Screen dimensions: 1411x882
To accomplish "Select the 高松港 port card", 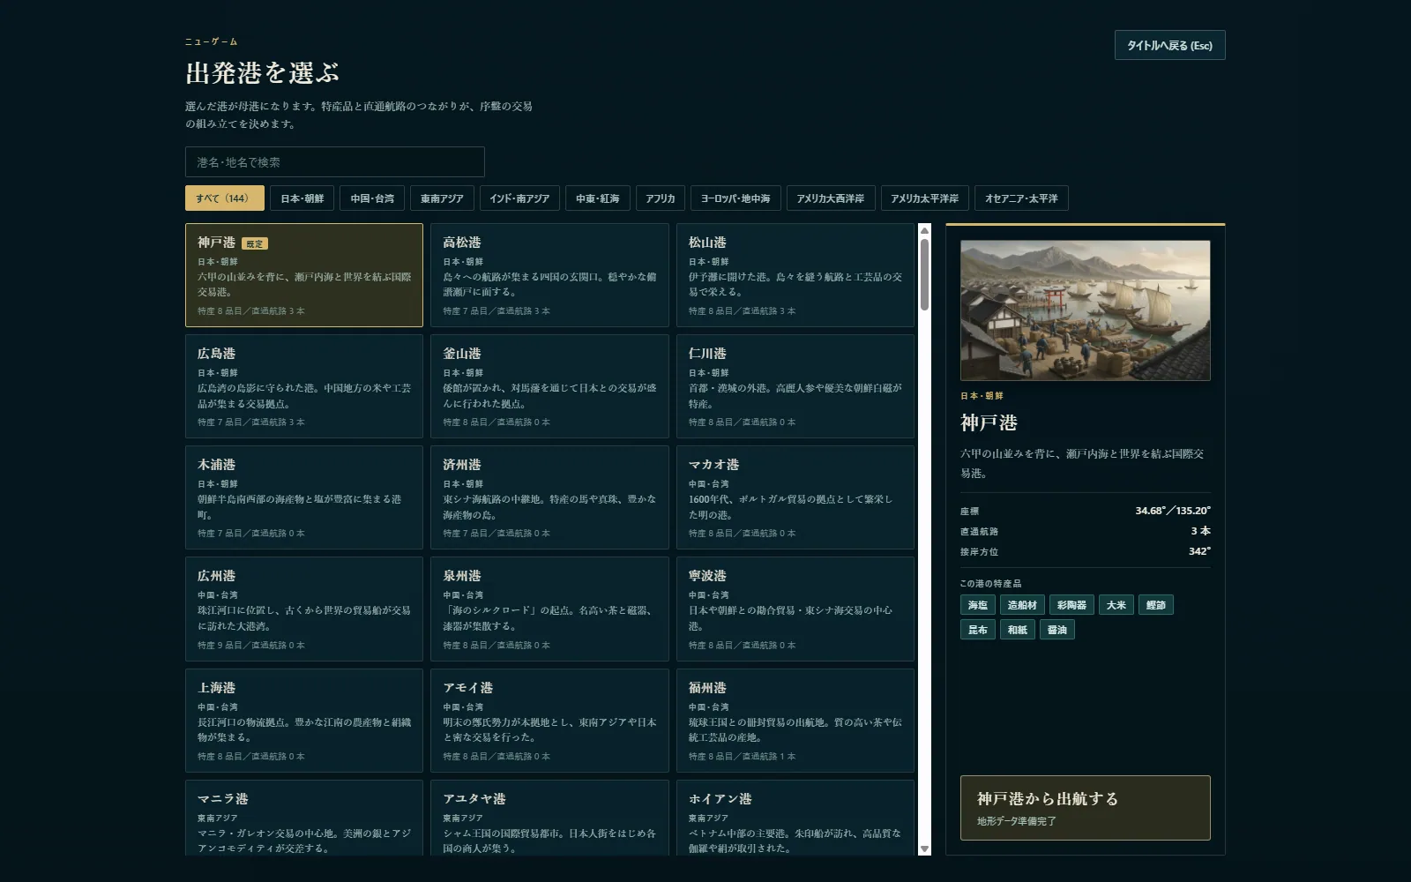I will pyautogui.click(x=549, y=275).
